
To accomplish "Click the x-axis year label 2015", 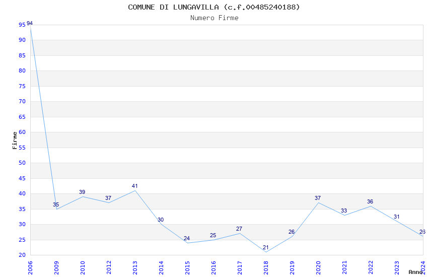I will pos(187,267).
